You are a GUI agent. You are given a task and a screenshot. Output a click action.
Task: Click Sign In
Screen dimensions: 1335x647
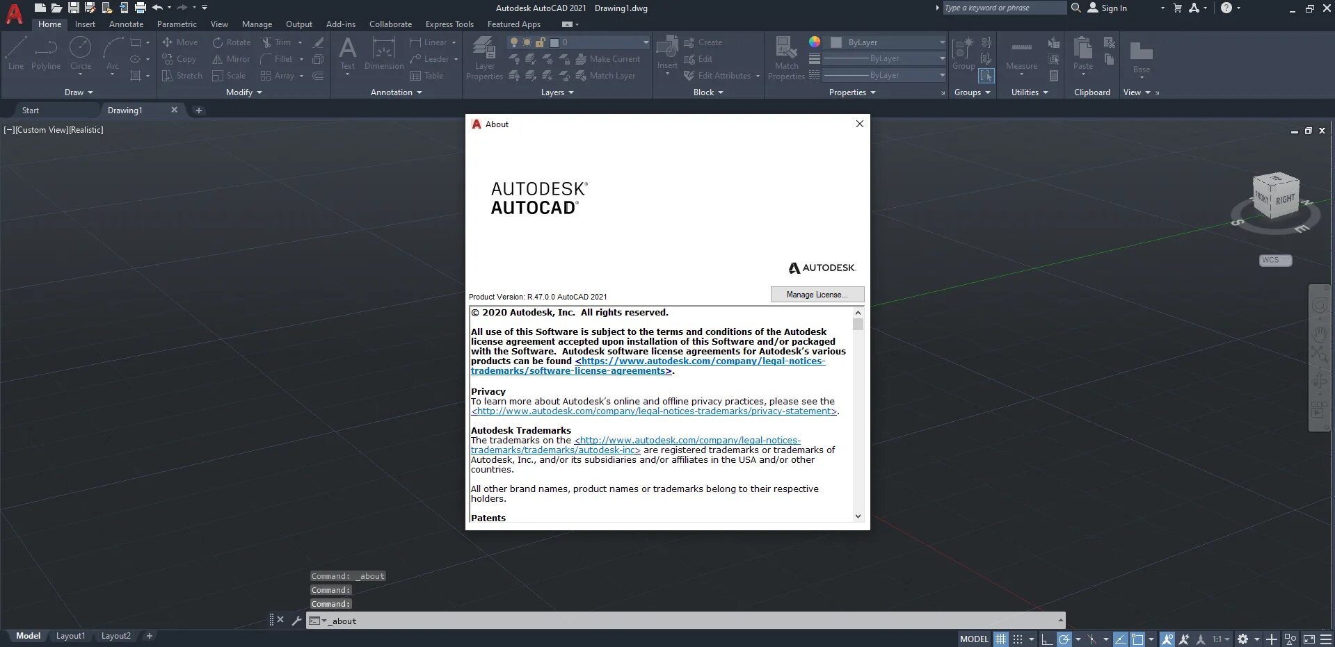pyautogui.click(x=1107, y=8)
